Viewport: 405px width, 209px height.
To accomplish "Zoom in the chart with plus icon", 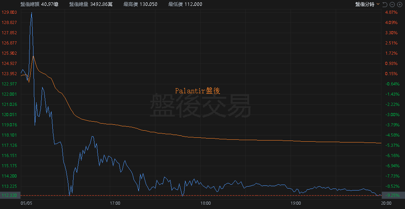I will pos(399,4).
